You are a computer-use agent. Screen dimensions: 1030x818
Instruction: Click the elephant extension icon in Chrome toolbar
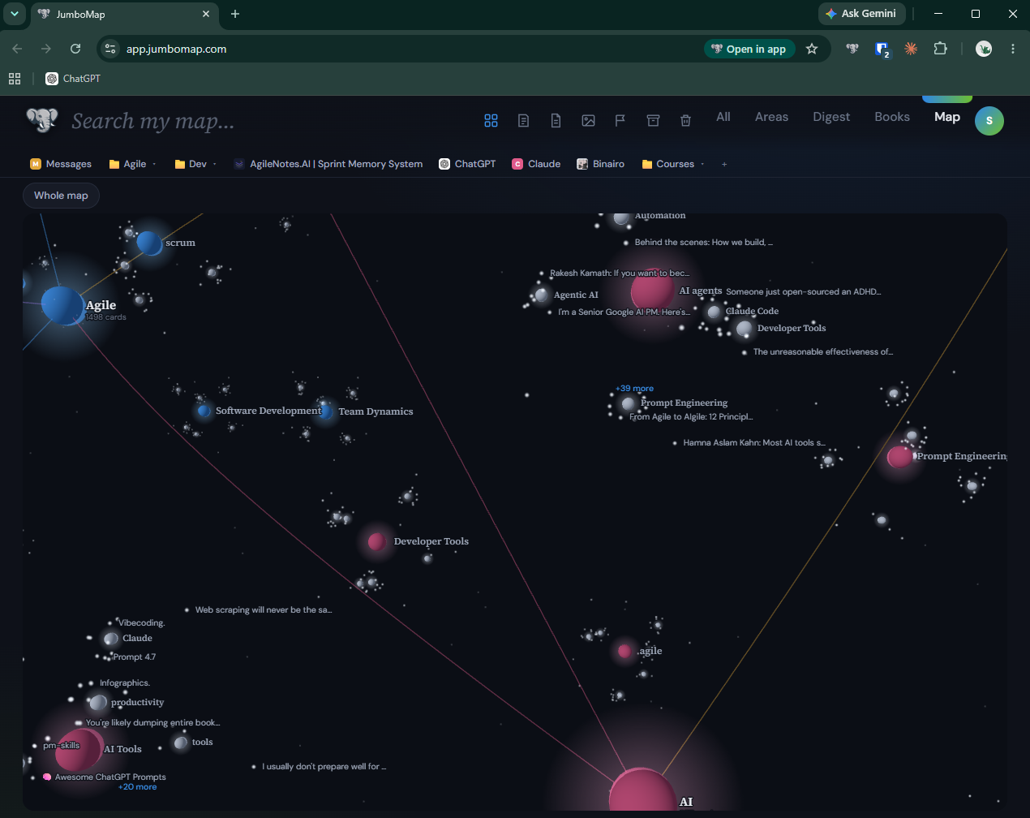point(852,49)
